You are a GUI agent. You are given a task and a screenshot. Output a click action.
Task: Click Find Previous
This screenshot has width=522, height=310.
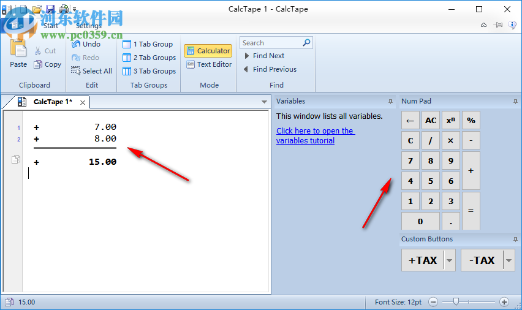[x=270, y=69]
